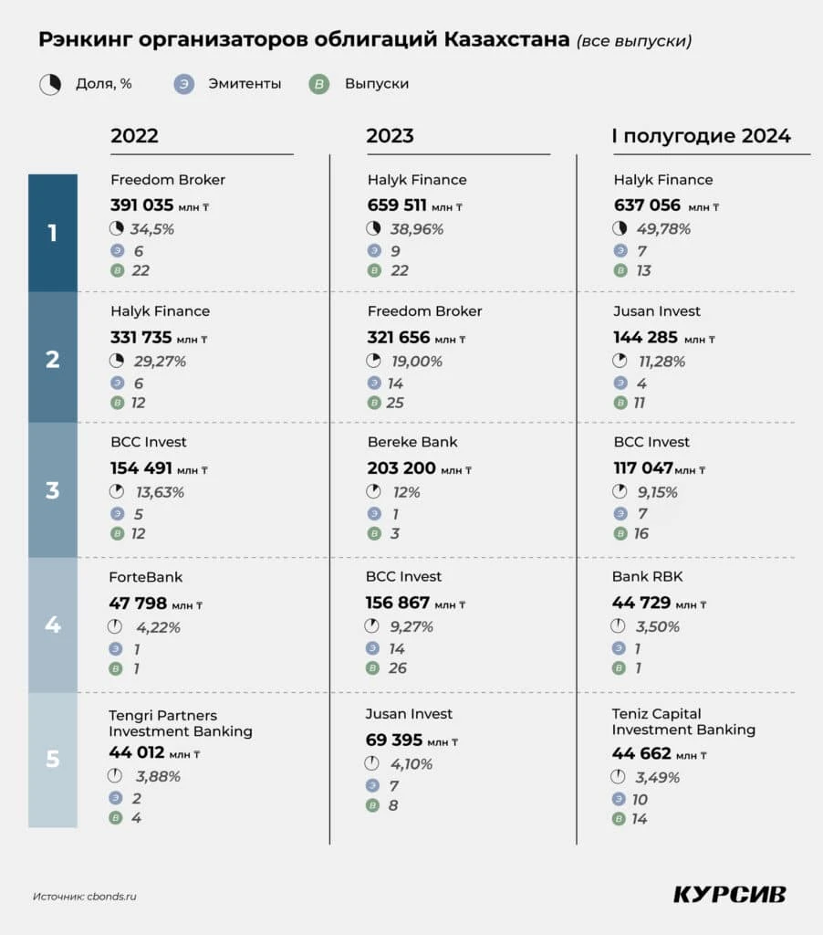
Task: Select the pie icon beside 49,78% share
Action: (619, 229)
